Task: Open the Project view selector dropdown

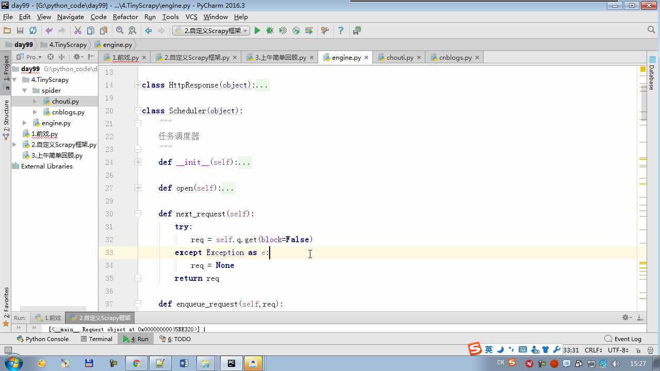Action: pos(28,57)
